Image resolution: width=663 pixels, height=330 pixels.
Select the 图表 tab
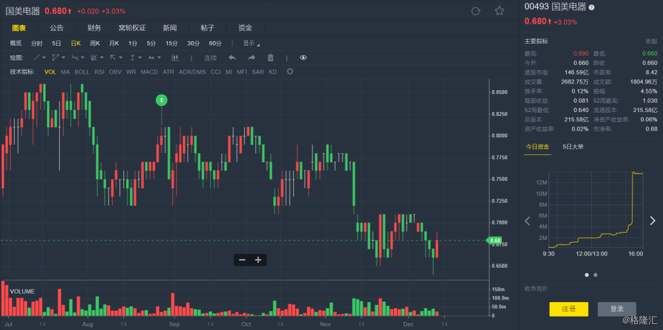pos(19,28)
